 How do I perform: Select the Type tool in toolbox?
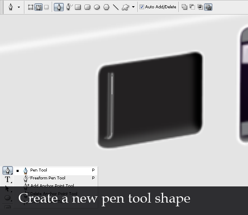(7, 179)
